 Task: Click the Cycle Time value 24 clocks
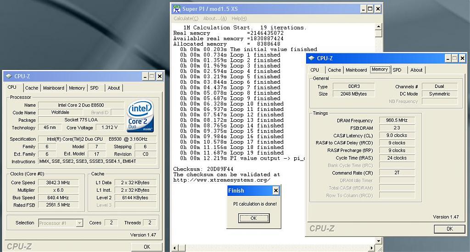point(397,158)
